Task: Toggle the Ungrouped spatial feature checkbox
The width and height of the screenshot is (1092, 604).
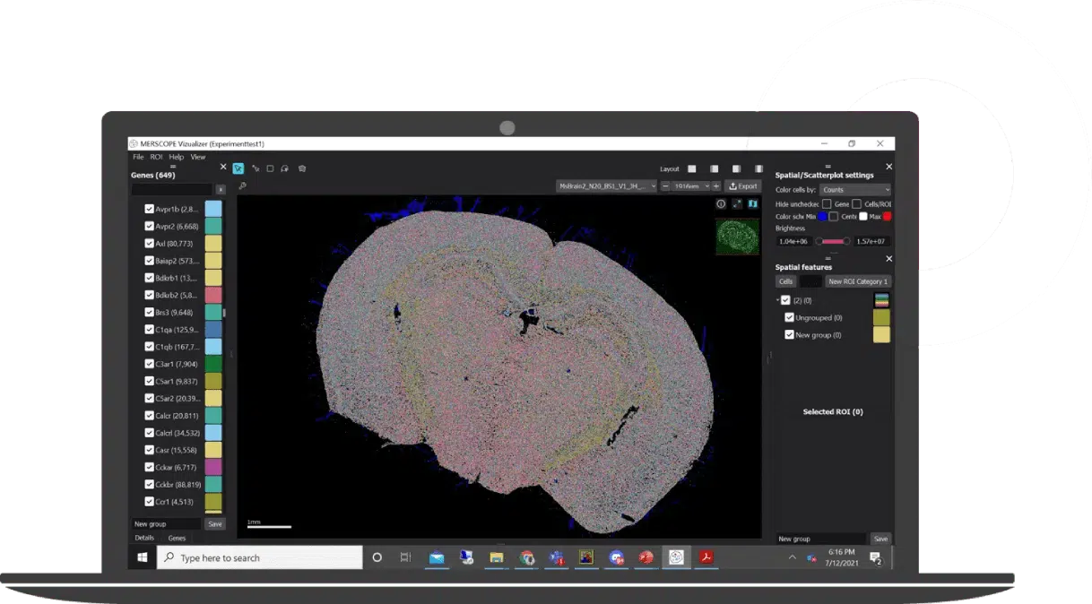Action: point(789,317)
